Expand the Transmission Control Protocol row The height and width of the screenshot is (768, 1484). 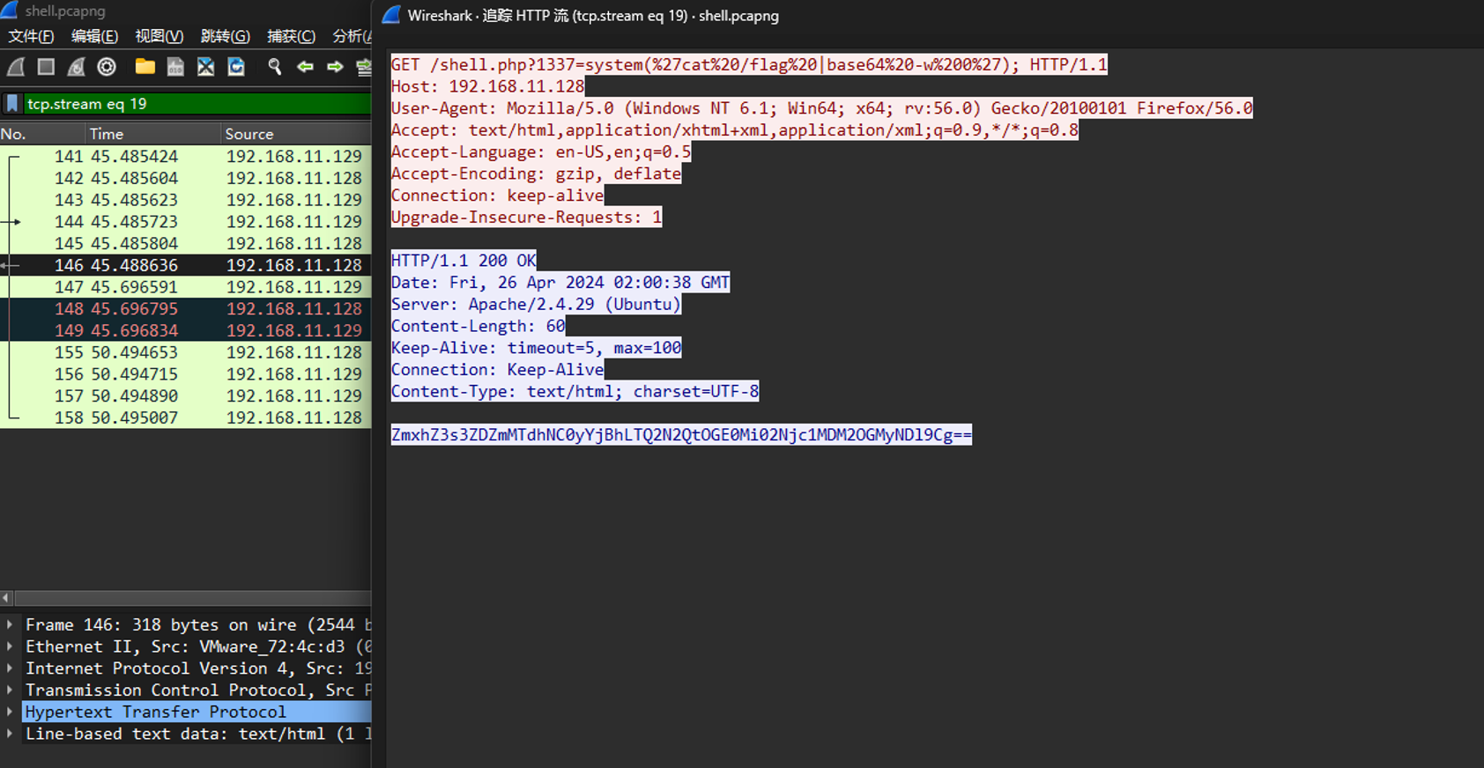coord(10,690)
